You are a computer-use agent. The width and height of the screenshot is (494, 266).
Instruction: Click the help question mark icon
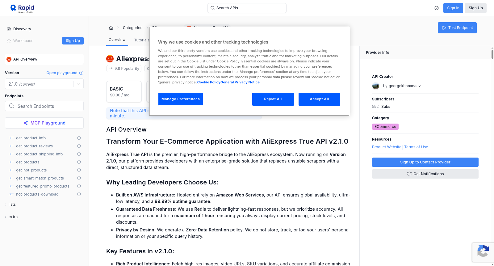[x=437, y=8]
